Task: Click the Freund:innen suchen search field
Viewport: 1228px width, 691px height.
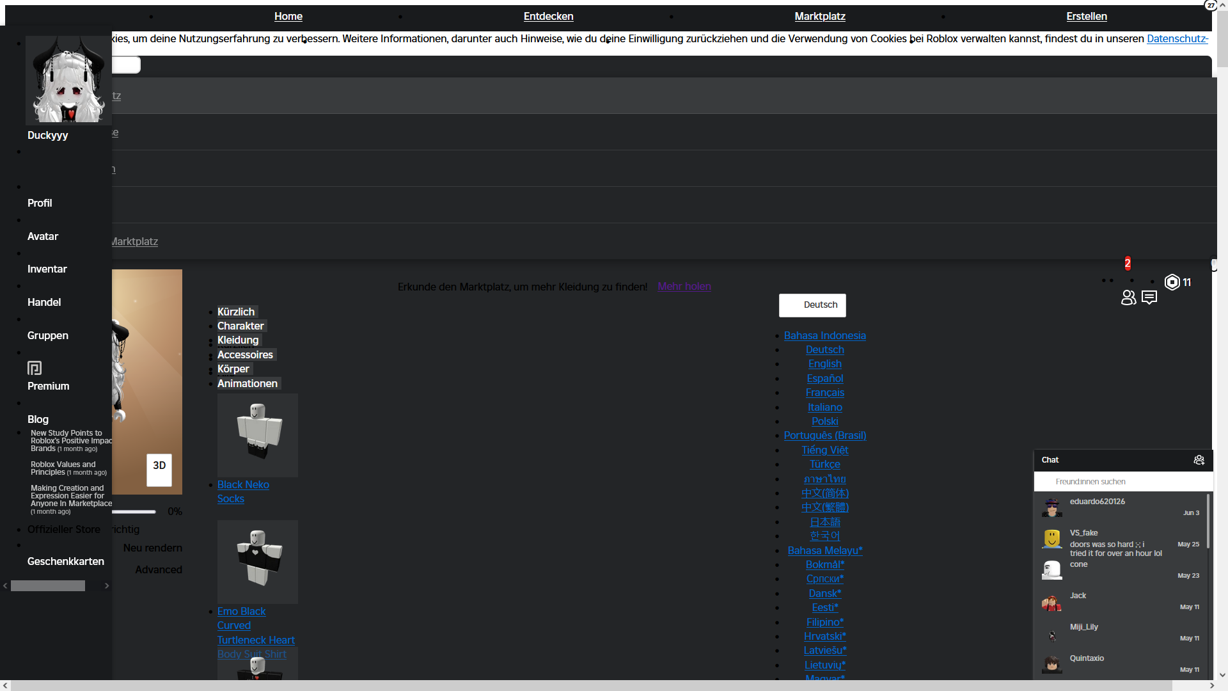Action: click(1122, 481)
